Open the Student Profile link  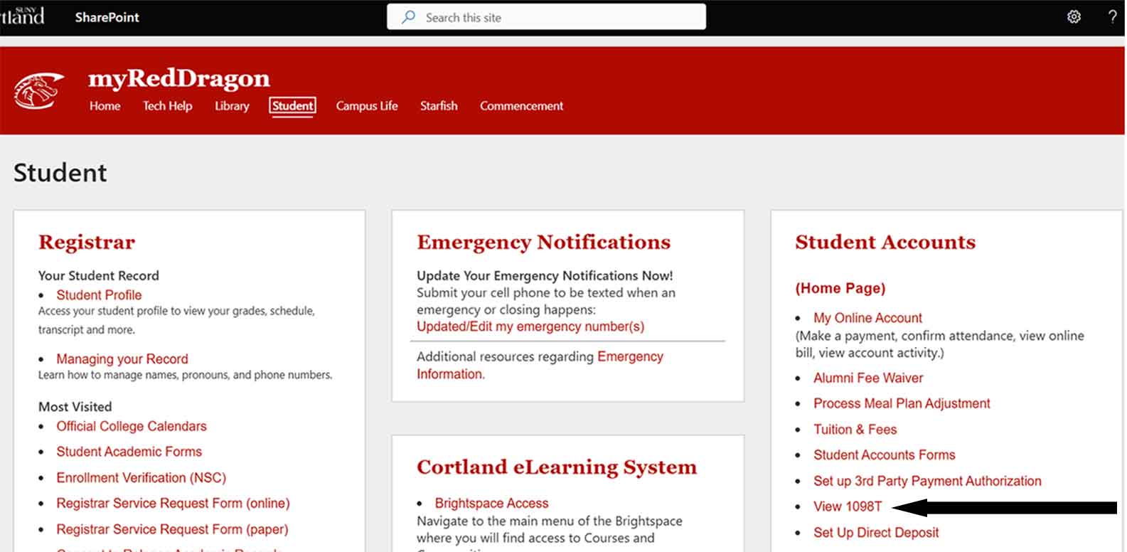99,294
